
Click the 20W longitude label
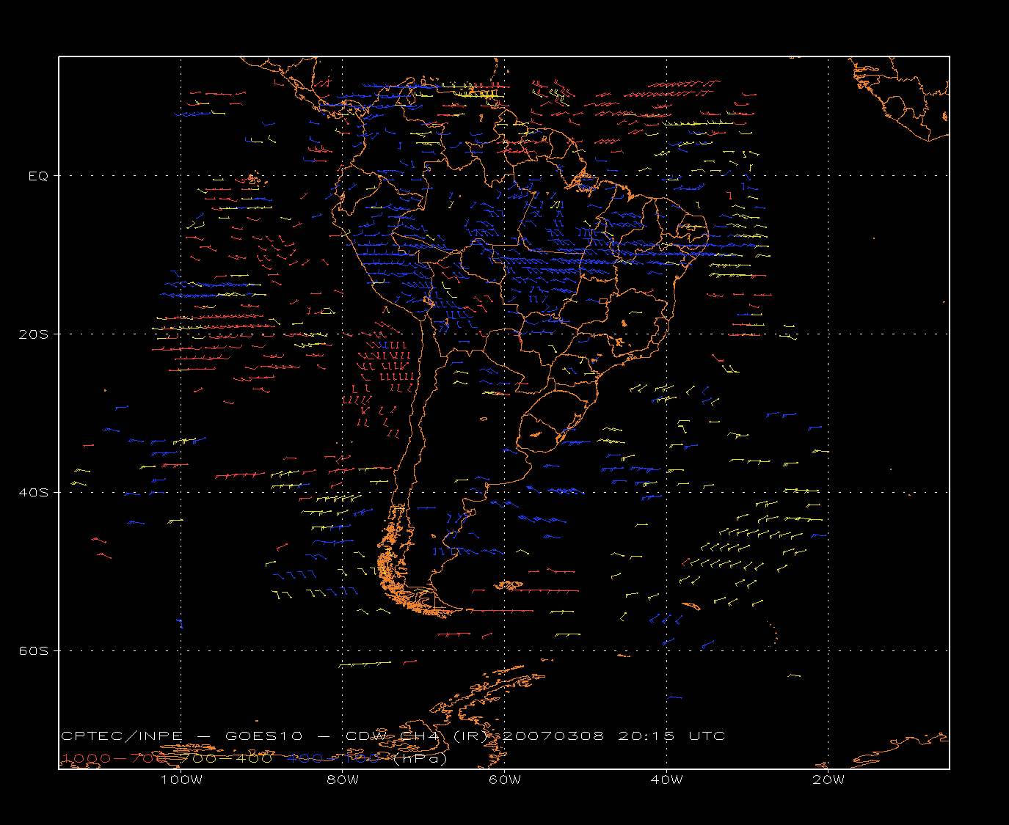(x=828, y=780)
